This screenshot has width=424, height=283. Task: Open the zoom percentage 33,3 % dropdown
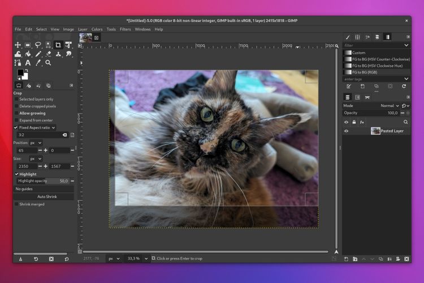[136, 258]
